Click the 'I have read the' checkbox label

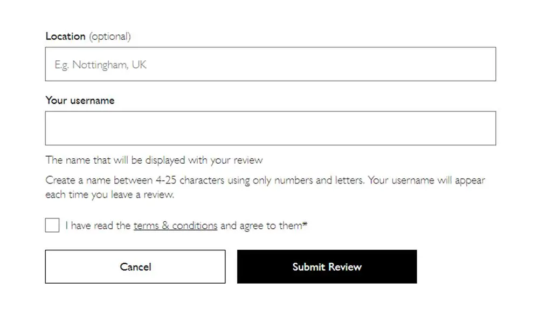click(x=98, y=226)
